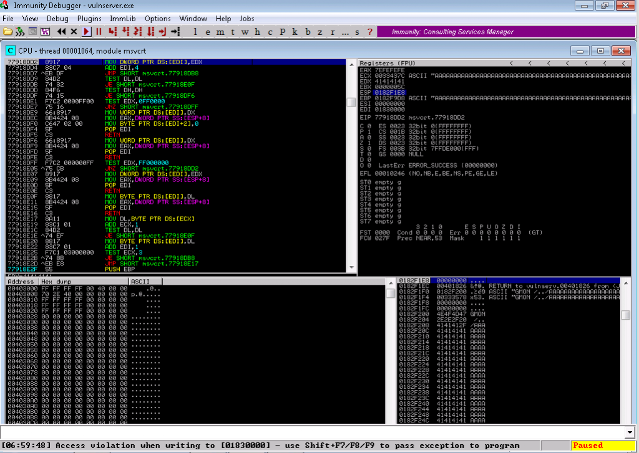Open the log window with 'l' button
Viewport: 639px width, 453px height.
(x=195, y=32)
